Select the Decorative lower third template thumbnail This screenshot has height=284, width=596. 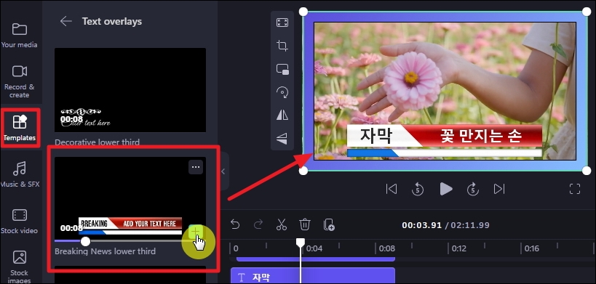tap(130, 90)
